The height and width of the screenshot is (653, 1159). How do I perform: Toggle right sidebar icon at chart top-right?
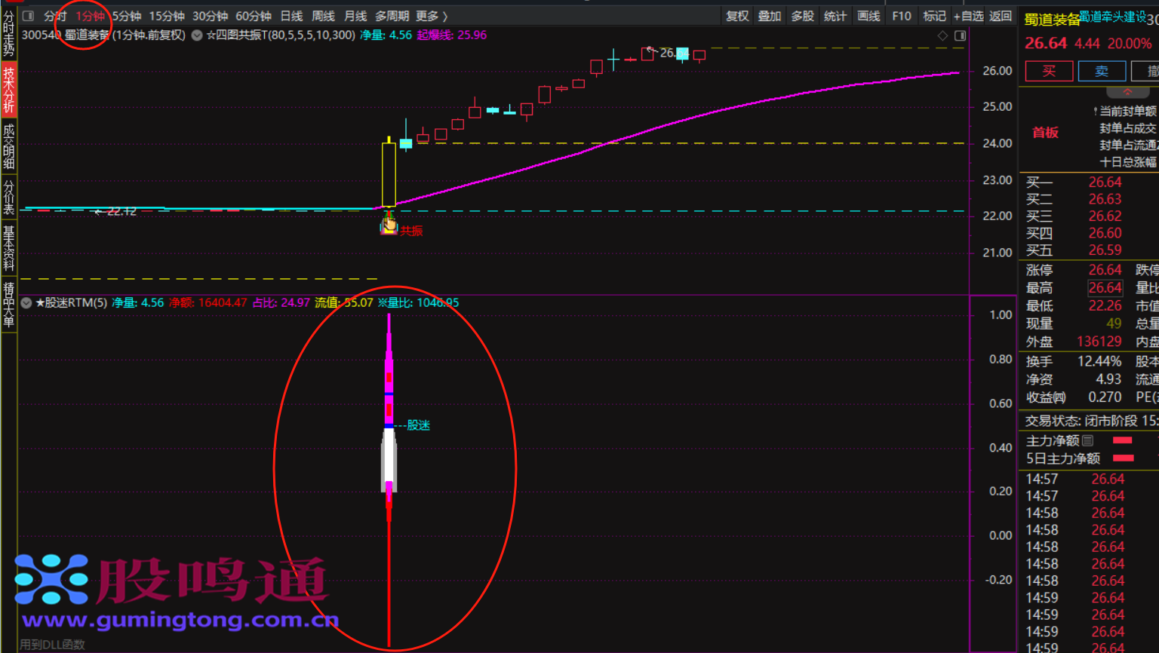pyautogui.click(x=960, y=35)
